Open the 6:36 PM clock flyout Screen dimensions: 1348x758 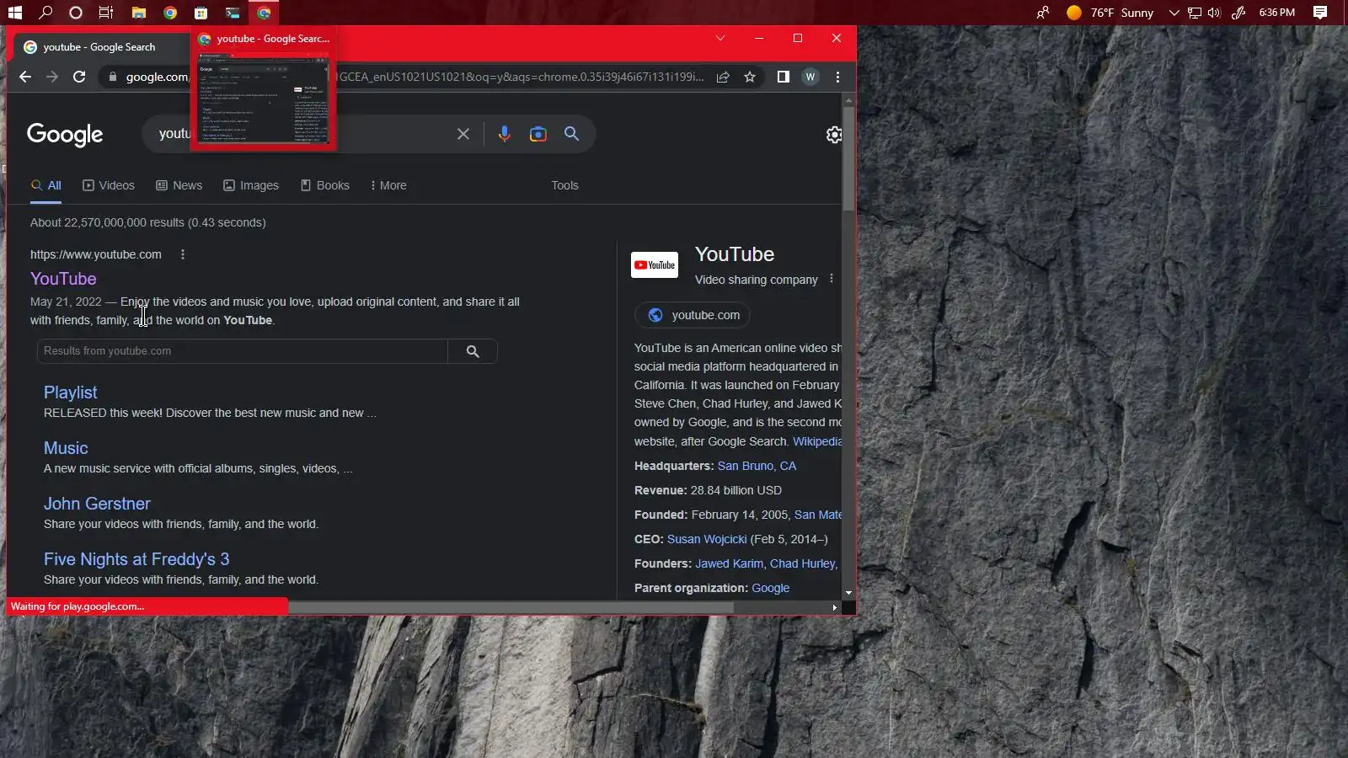[1277, 13]
